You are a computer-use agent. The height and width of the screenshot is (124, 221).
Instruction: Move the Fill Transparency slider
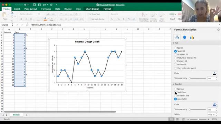190,78
